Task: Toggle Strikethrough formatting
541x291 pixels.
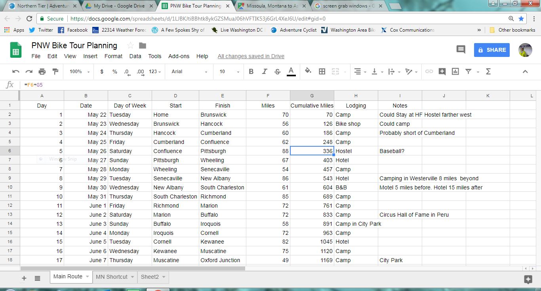Action: (277, 72)
